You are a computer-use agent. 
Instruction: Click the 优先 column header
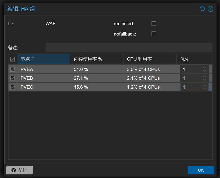194,59
